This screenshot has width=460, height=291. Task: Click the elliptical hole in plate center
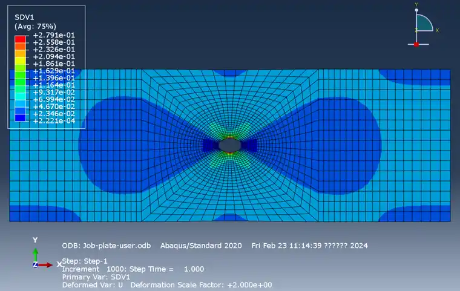[x=230, y=145]
